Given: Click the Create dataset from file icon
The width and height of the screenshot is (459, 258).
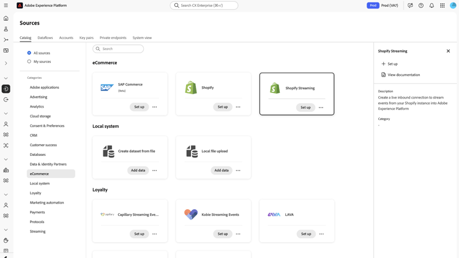Looking at the screenshot, I should pyautogui.click(x=108, y=151).
